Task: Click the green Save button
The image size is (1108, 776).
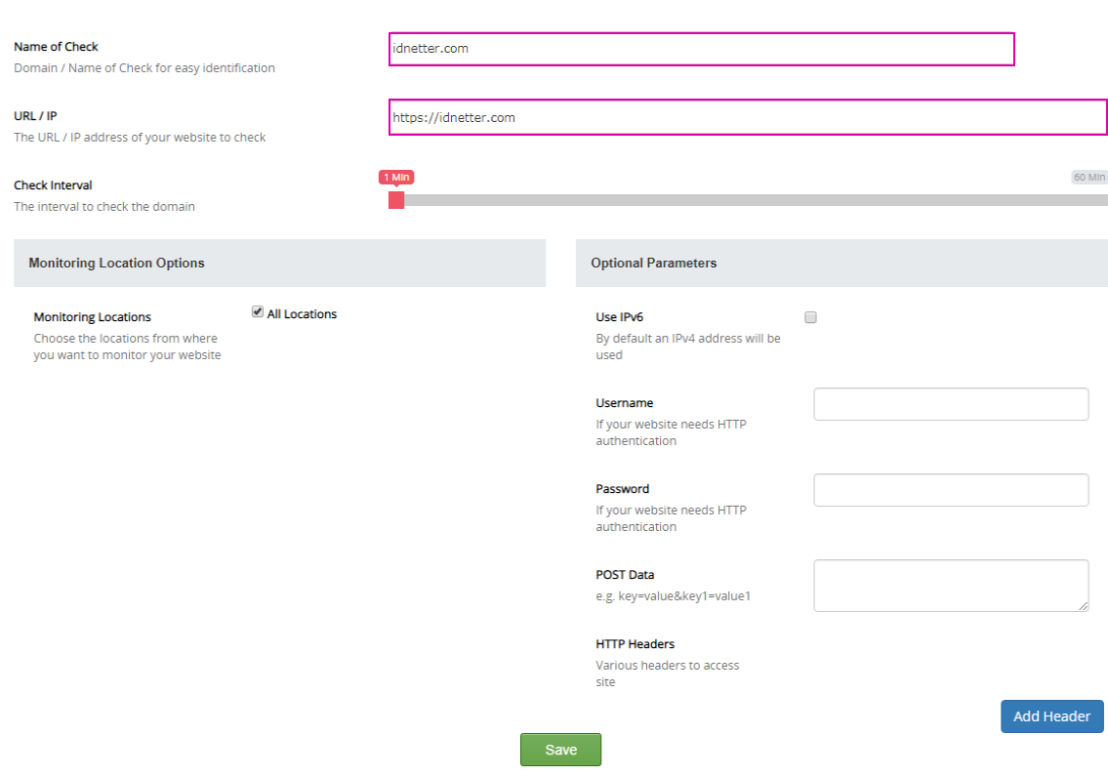Action: (x=560, y=750)
